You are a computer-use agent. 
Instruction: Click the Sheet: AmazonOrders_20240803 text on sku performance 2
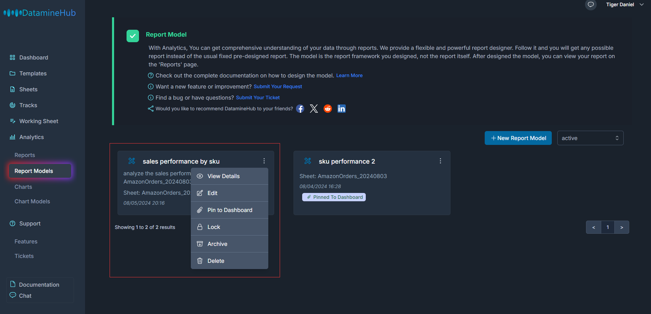click(343, 176)
